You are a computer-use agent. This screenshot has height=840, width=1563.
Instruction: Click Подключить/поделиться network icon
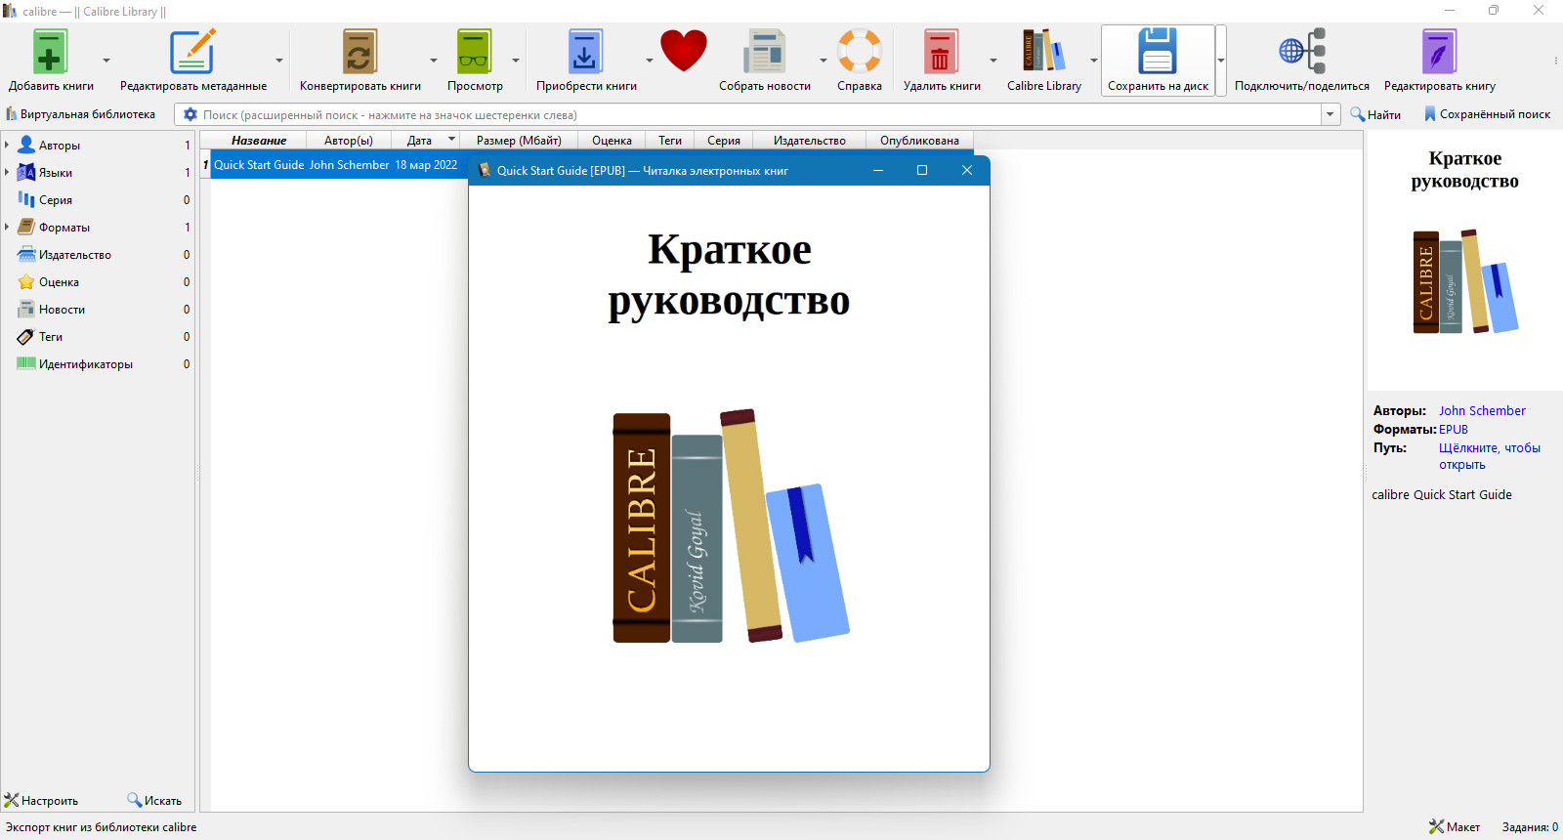point(1302,52)
